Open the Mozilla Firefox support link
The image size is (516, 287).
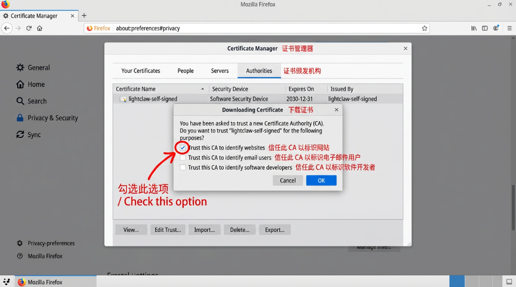[x=45, y=256]
